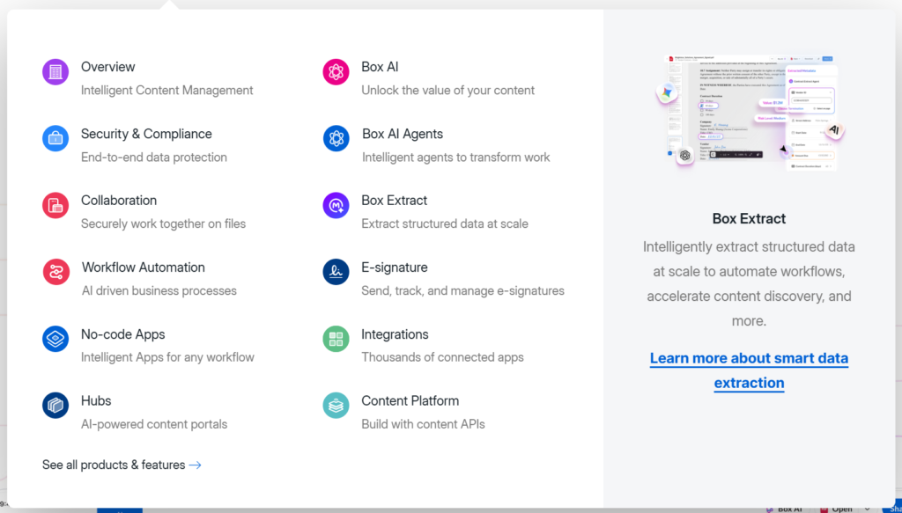
Task: Open the Overview menu item
Action: [x=108, y=67]
